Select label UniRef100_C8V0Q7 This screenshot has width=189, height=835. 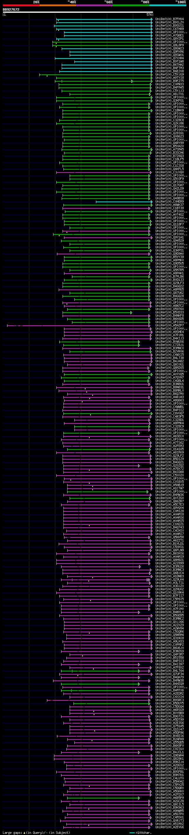170,413
